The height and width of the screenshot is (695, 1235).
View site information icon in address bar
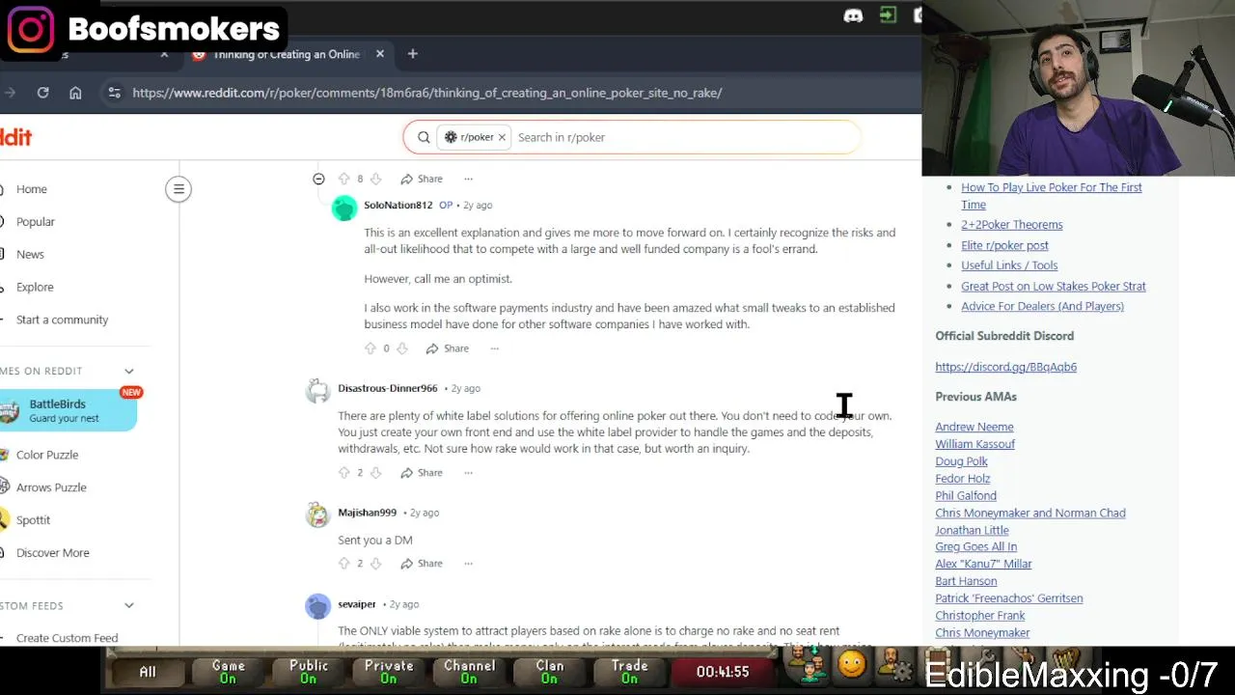pyautogui.click(x=114, y=93)
